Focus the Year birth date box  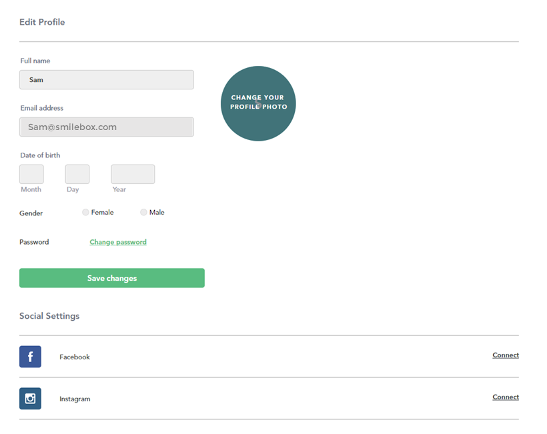(133, 174)
